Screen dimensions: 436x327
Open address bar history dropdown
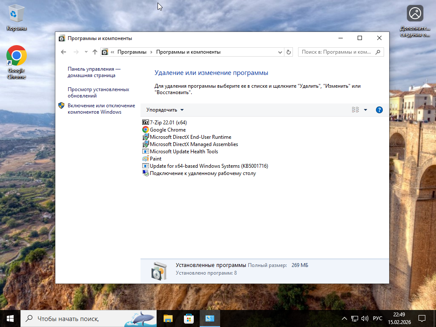(x=280, y=52)
